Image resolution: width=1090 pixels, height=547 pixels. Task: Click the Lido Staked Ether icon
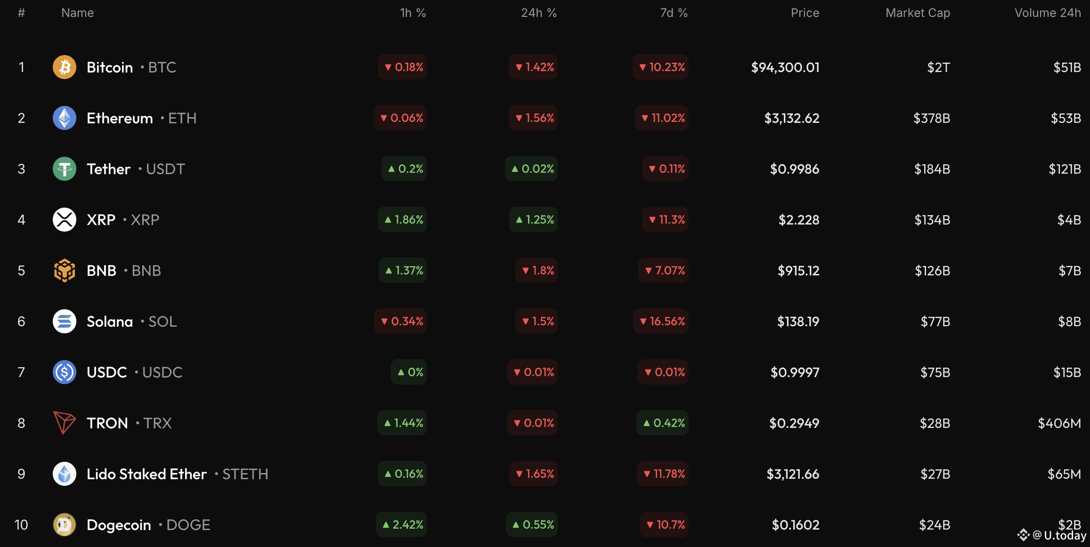pyautogui.click(x=65, y=474)
